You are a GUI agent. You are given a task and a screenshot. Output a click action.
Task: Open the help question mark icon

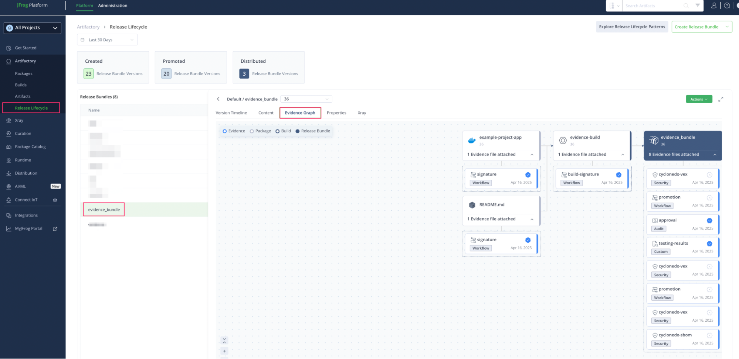727,6
